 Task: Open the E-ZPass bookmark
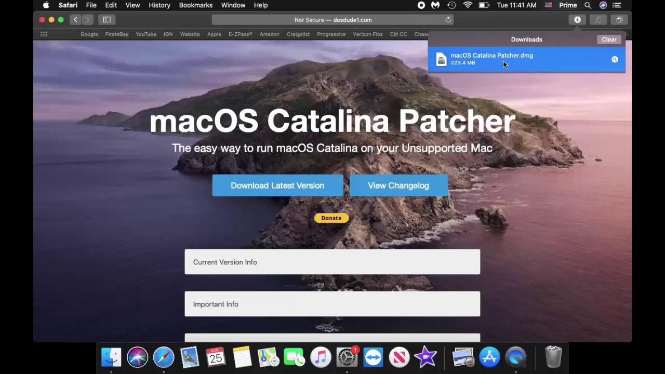point(241,34)
